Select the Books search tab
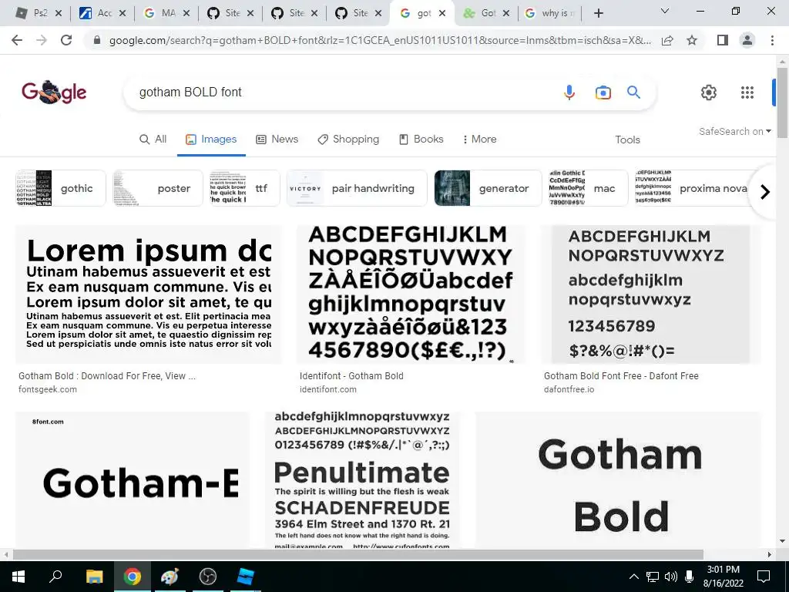This screenshot has width=789, height=592. (x=421, y=140)
